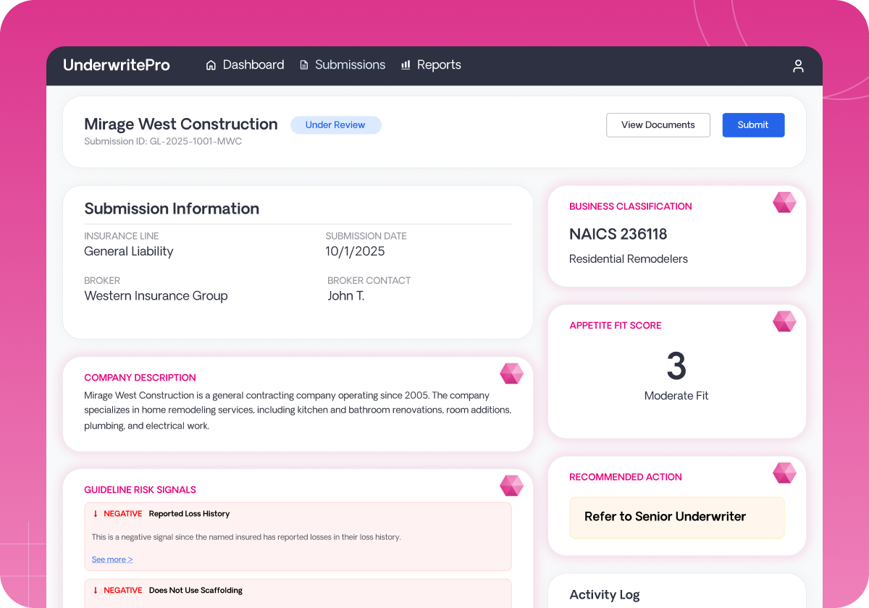Select the Dashboard home icon
Image resolution: width=869 pixels, height=608 pixels.
pos(211,64)
